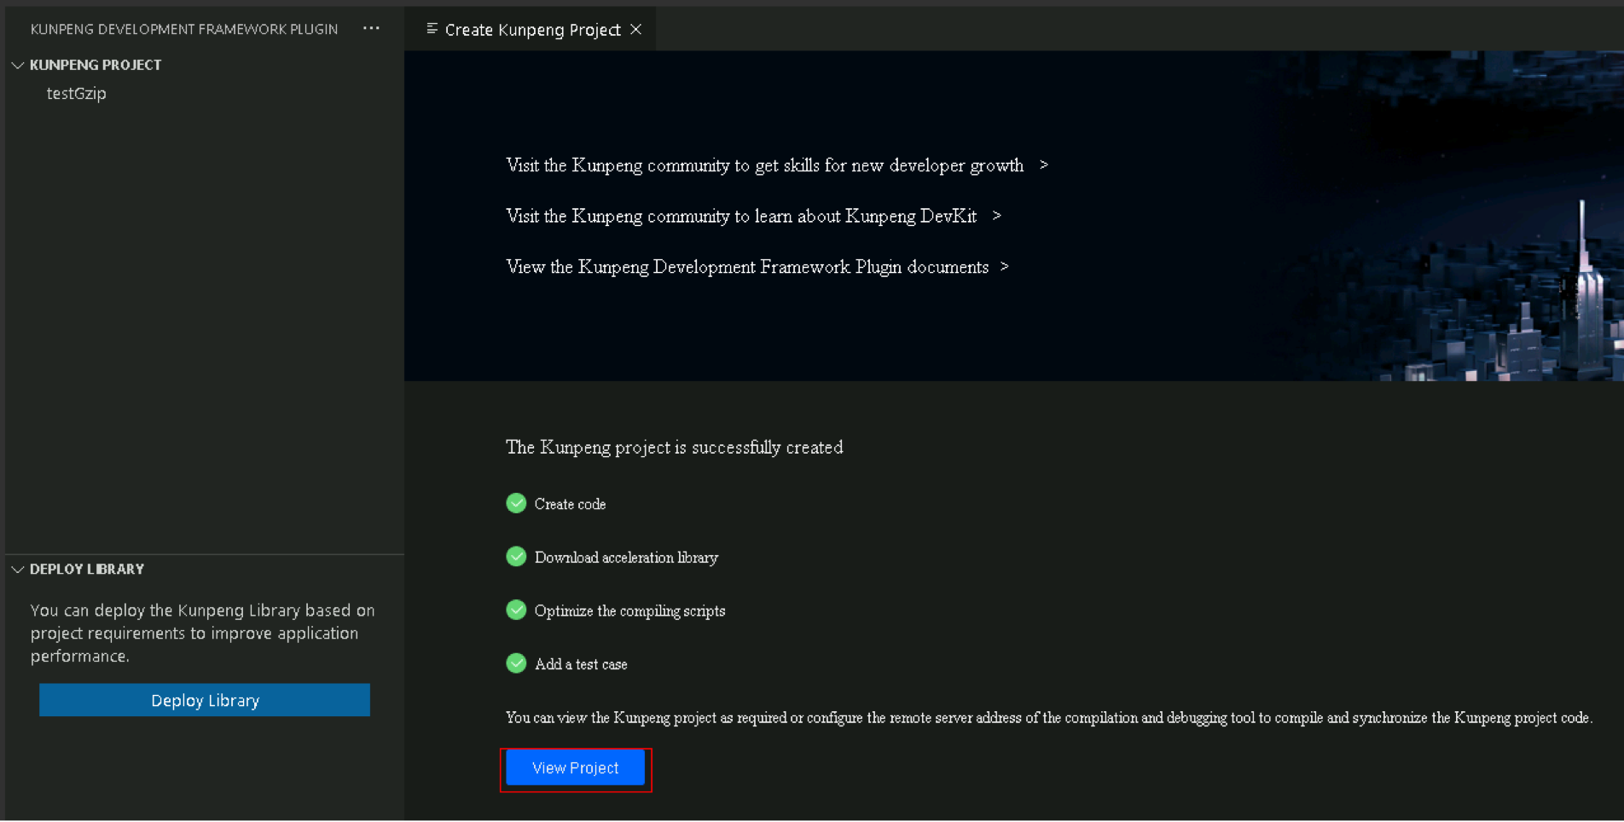Click arrow next to Plugin documents link

[x=1005, y=267]
